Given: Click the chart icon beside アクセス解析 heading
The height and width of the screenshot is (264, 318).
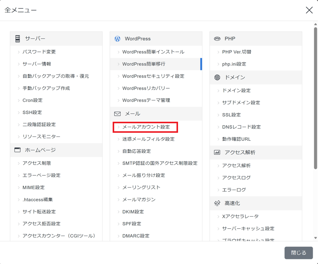Looking at the screenshot, I should click(x=217, y=152).
